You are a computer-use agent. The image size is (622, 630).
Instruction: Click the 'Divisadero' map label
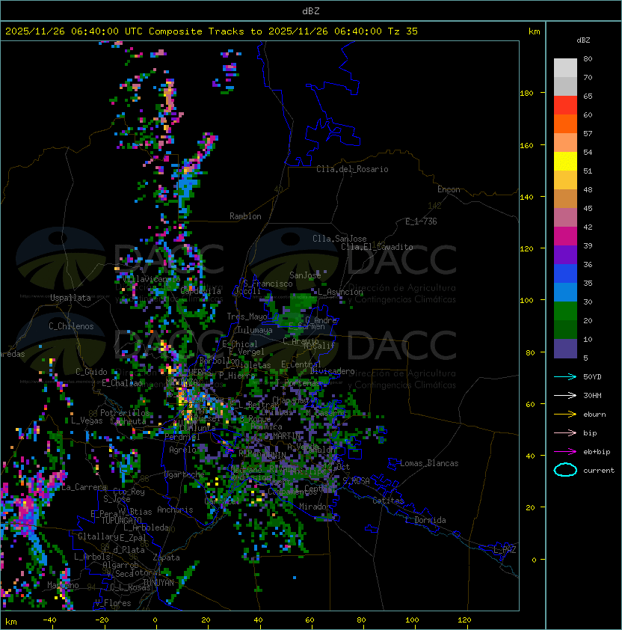coord(333,371)
